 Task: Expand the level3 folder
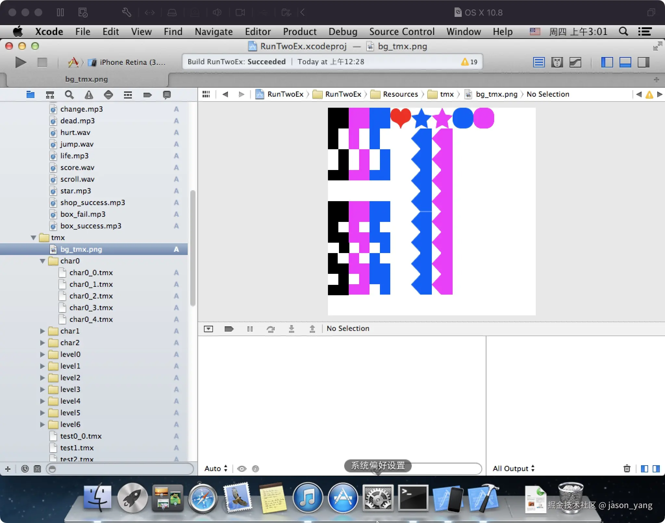point(42,389)
